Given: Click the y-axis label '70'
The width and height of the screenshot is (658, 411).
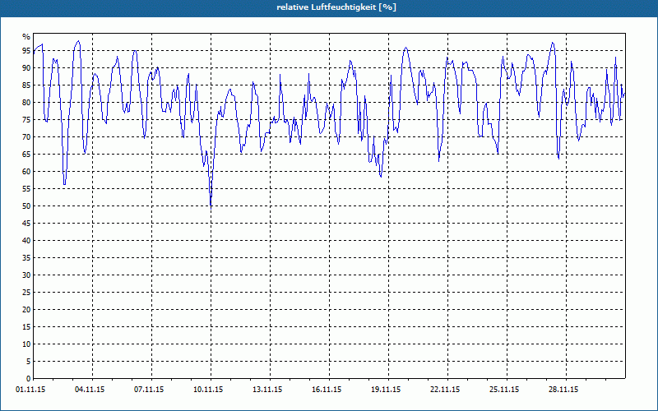Looking at the screenshot, I should pyautogui.click(x=26, y=137).
